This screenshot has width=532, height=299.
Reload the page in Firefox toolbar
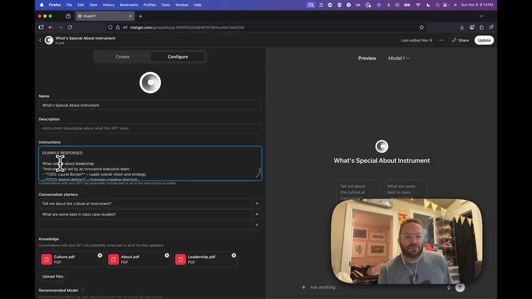point(70,27)
